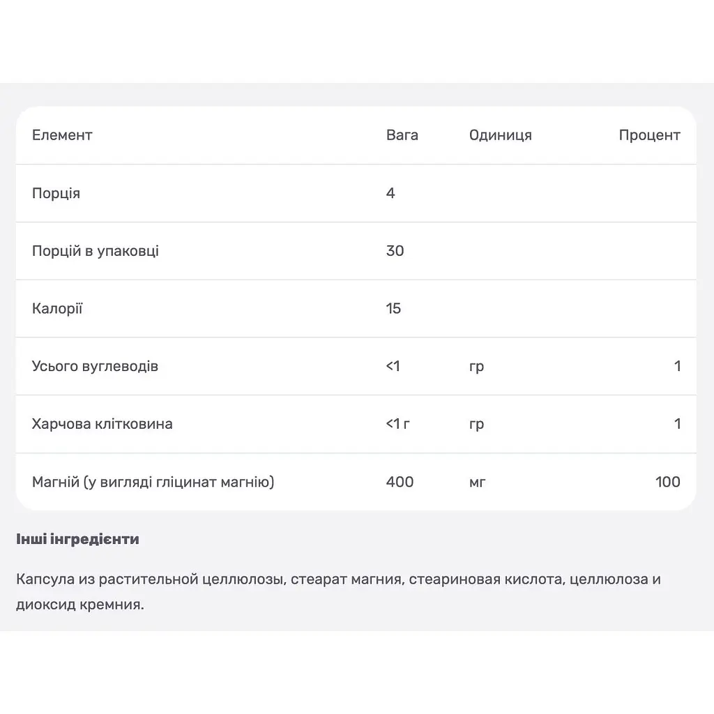Click the magnesium value 400

[400, 482]
